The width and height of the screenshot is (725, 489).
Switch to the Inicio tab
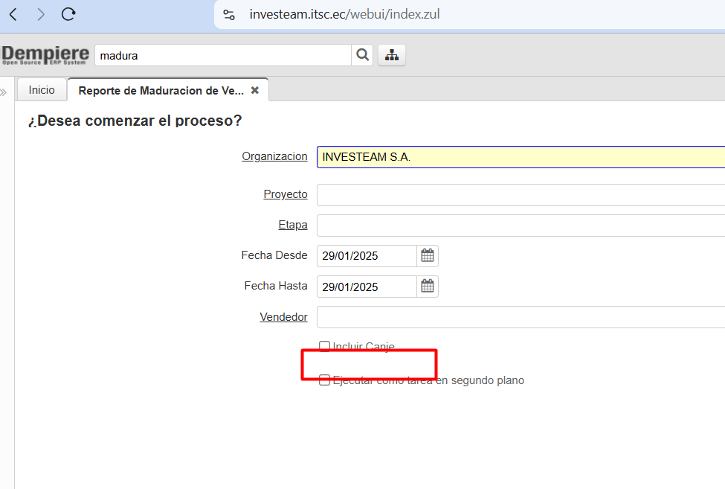tap(42, 90)
